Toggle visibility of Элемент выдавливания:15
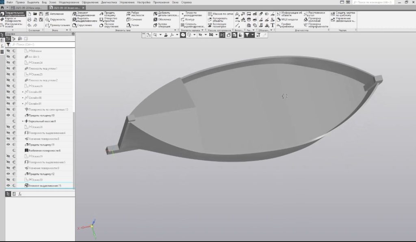The width and height of the screenshot is (416, 242). pos(8,185)
